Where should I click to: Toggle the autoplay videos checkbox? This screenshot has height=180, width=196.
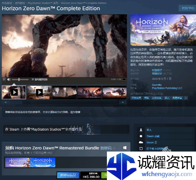coord(33,79)
